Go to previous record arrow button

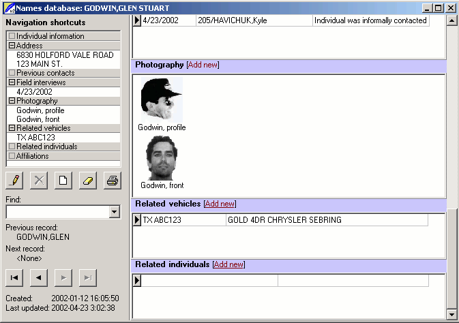point(39,277)
